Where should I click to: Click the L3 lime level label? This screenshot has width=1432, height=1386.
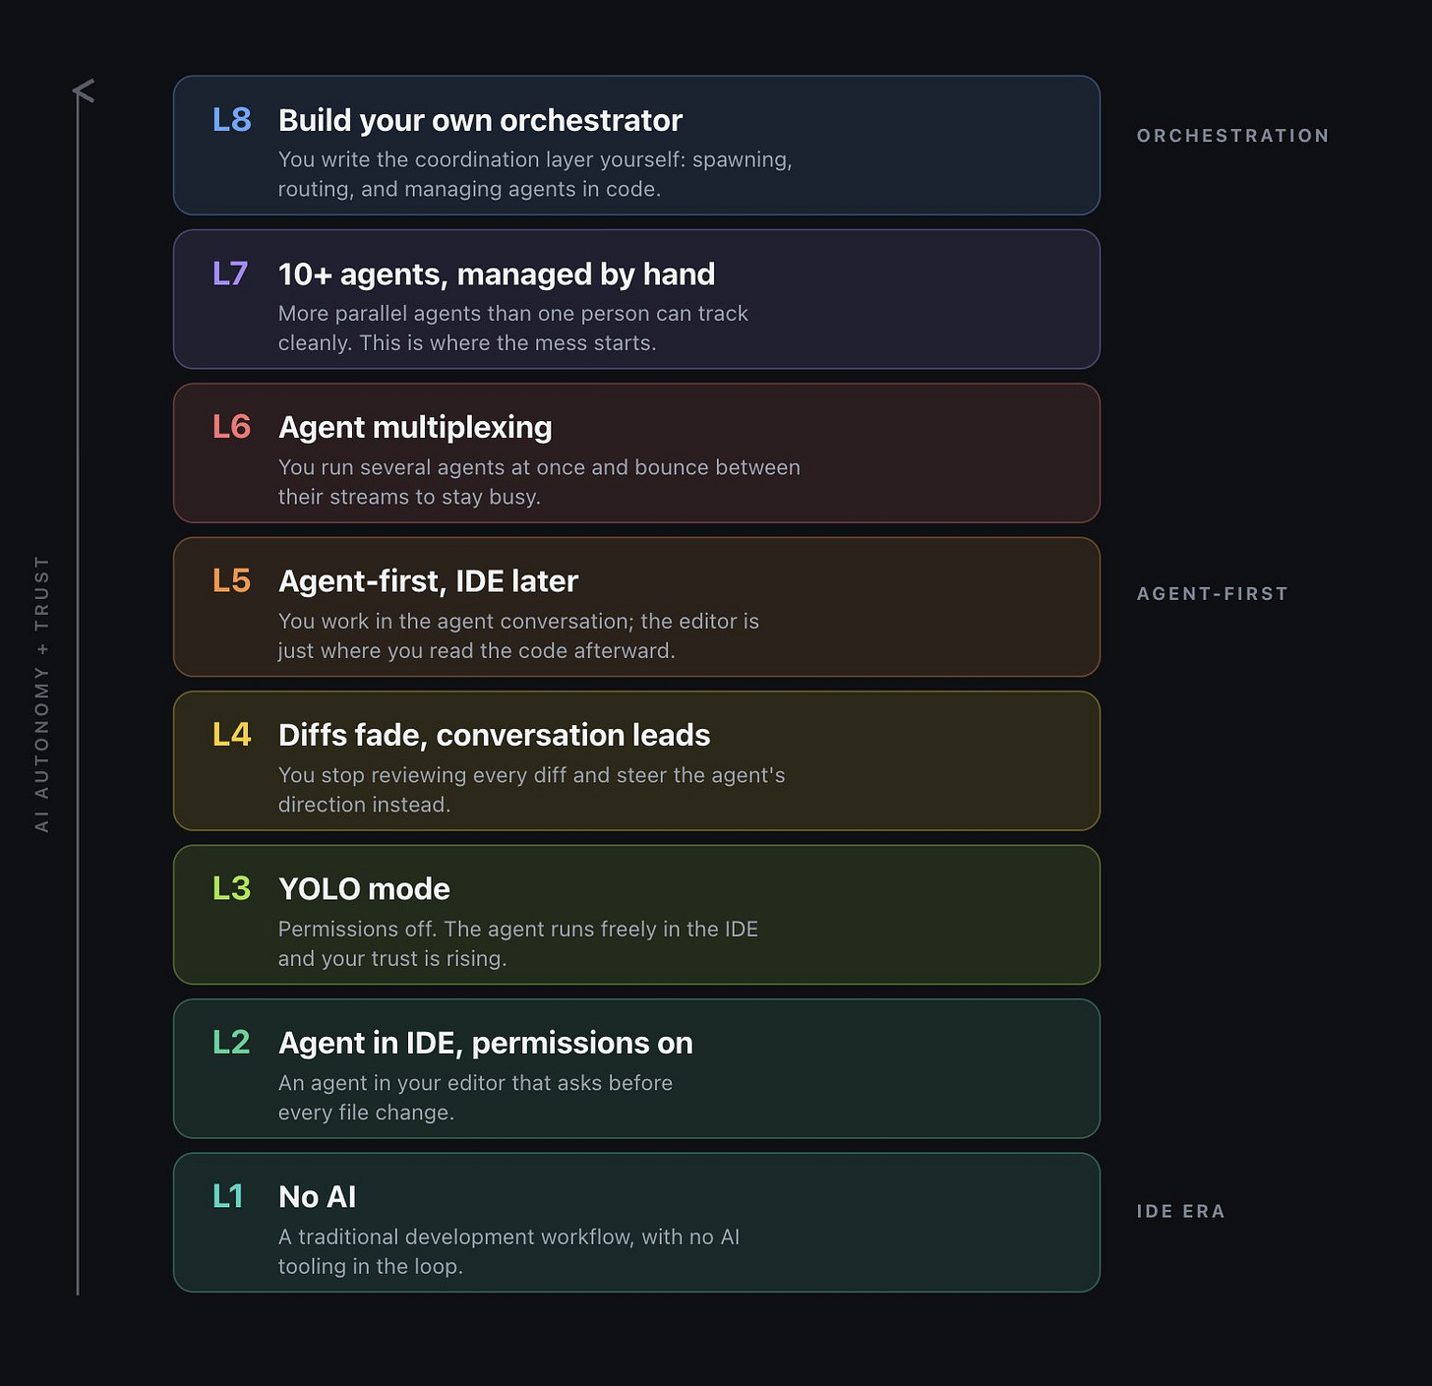[232, 889]
